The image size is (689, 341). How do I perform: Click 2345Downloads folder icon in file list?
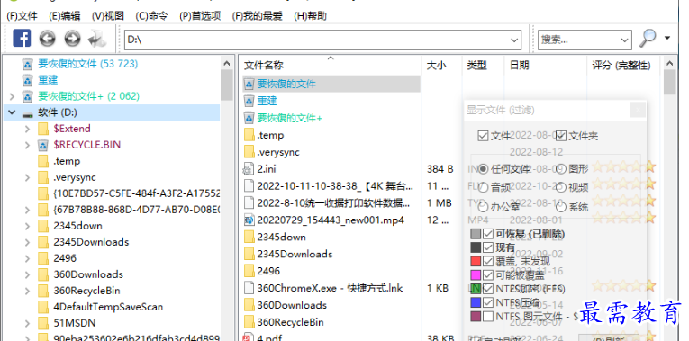click(x=249, y=254)
